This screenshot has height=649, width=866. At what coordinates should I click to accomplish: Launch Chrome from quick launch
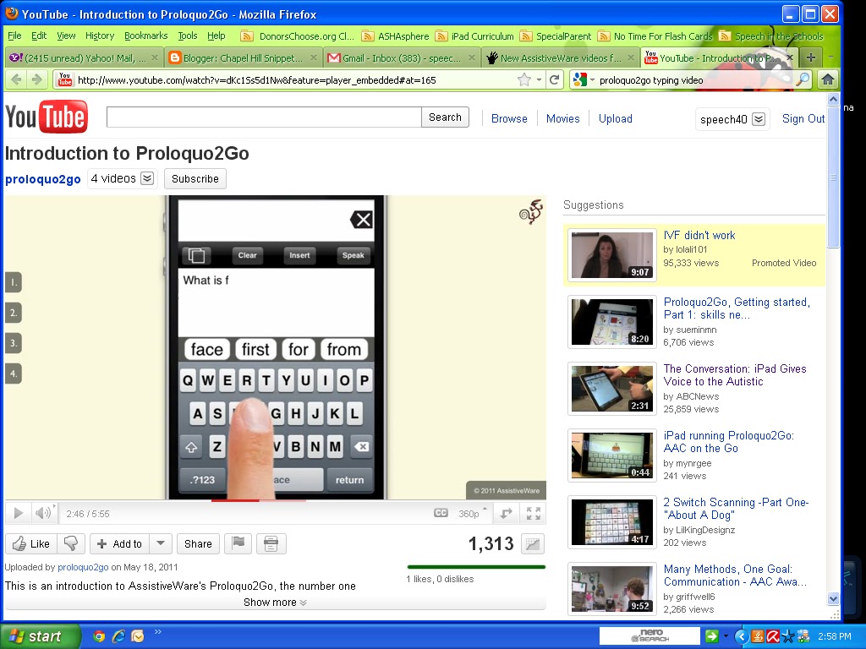(99, 636)
